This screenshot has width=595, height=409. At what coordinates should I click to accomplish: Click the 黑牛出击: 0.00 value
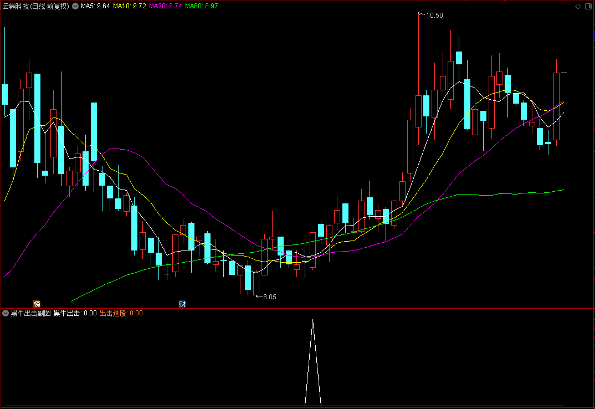[x=75, y=313]
